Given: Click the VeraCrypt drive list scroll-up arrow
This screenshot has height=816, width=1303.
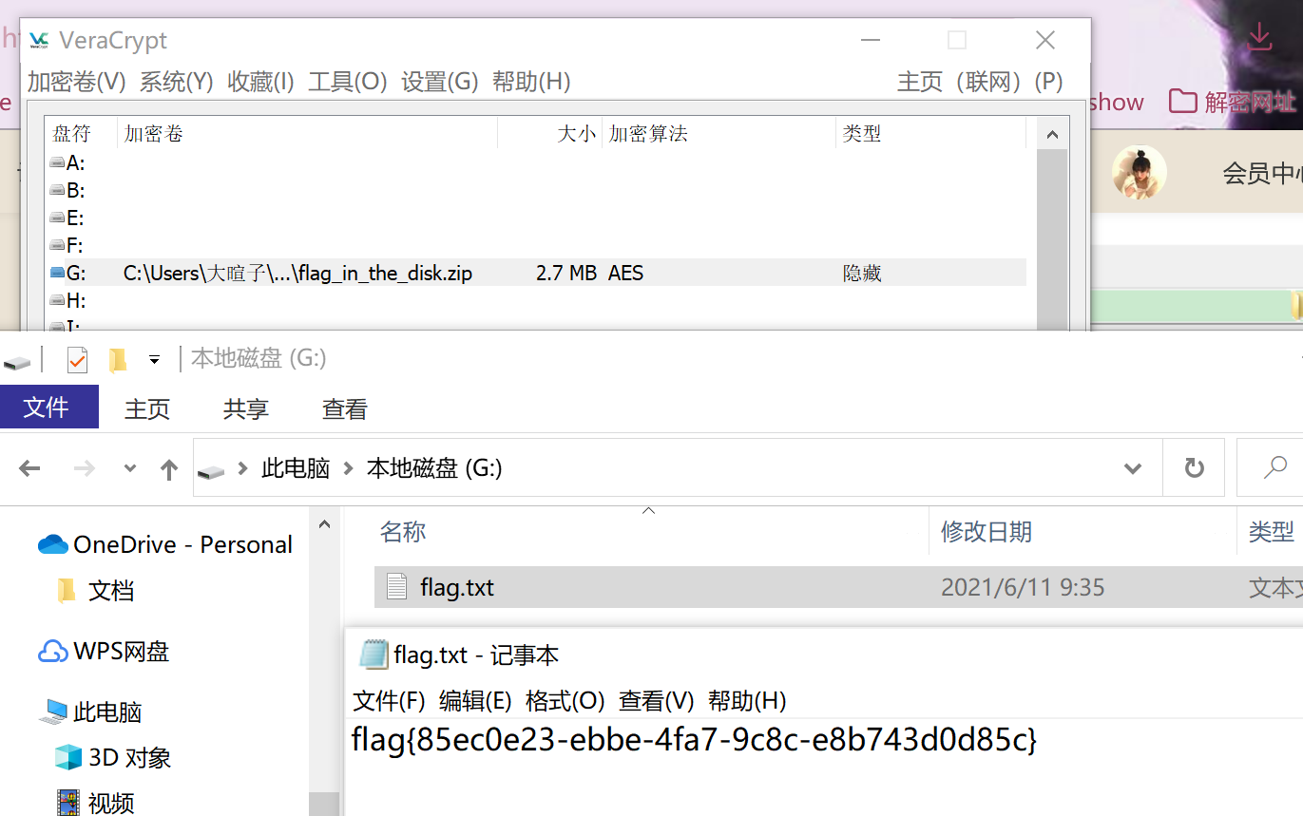Looking at the screenshot, I should pyautogui.click(x=1051, y=135).
